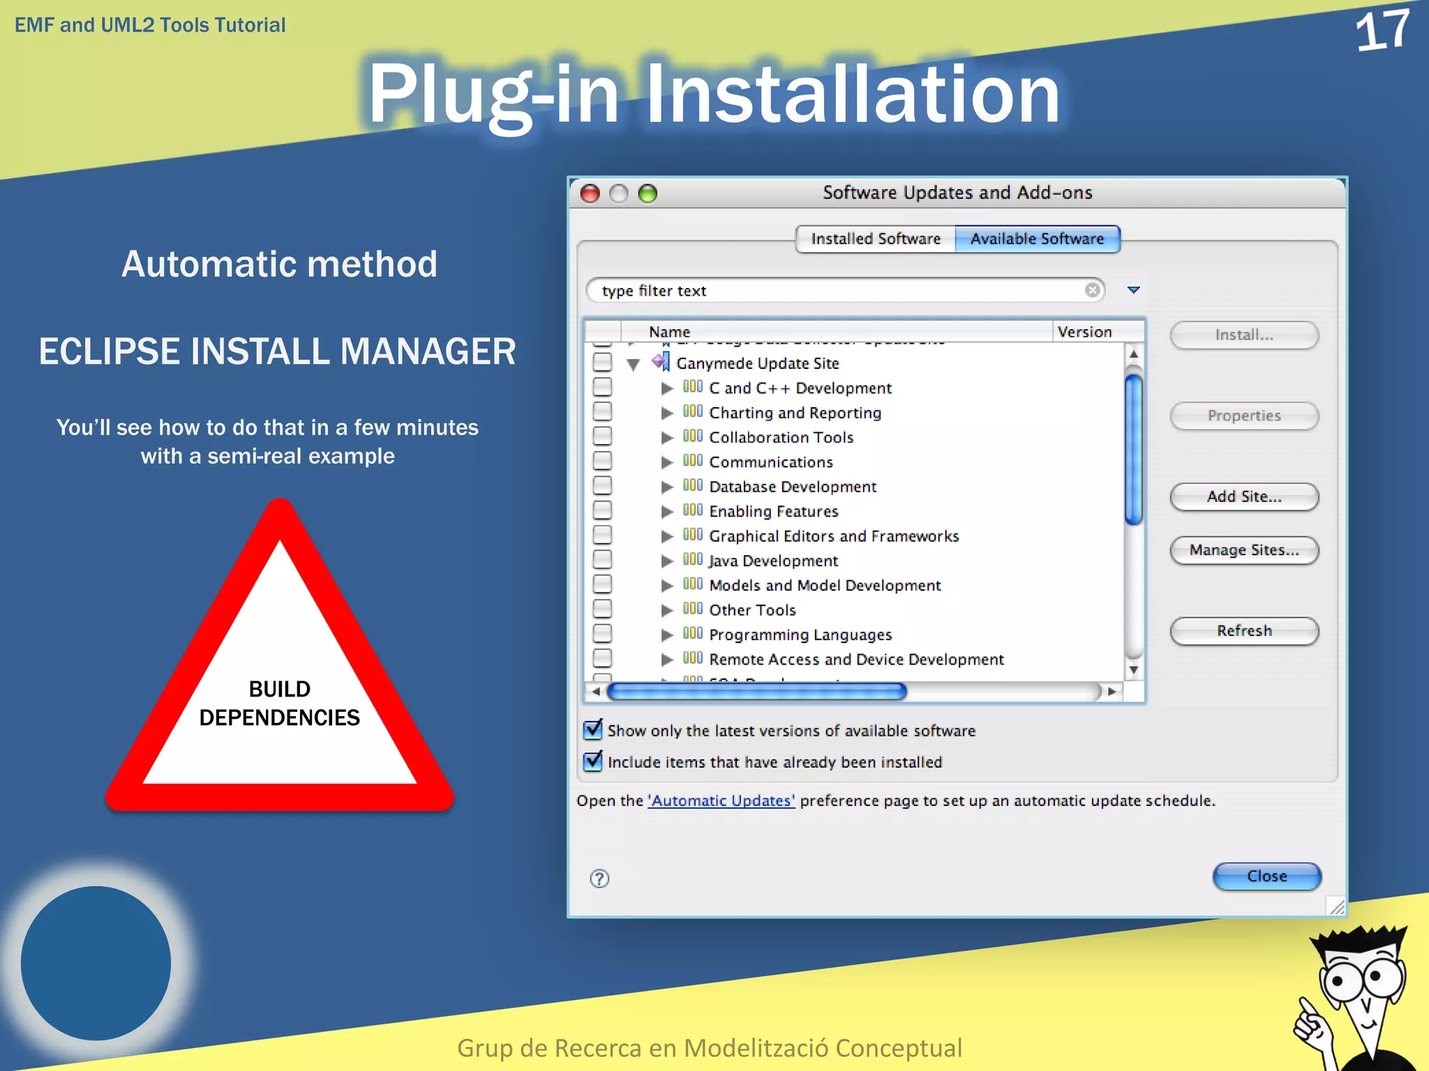Image resolution: width=1429 pixels, height=1071 pixels.
Task: Click the Ganymede Update Site icon
Action: pos(660,362)
